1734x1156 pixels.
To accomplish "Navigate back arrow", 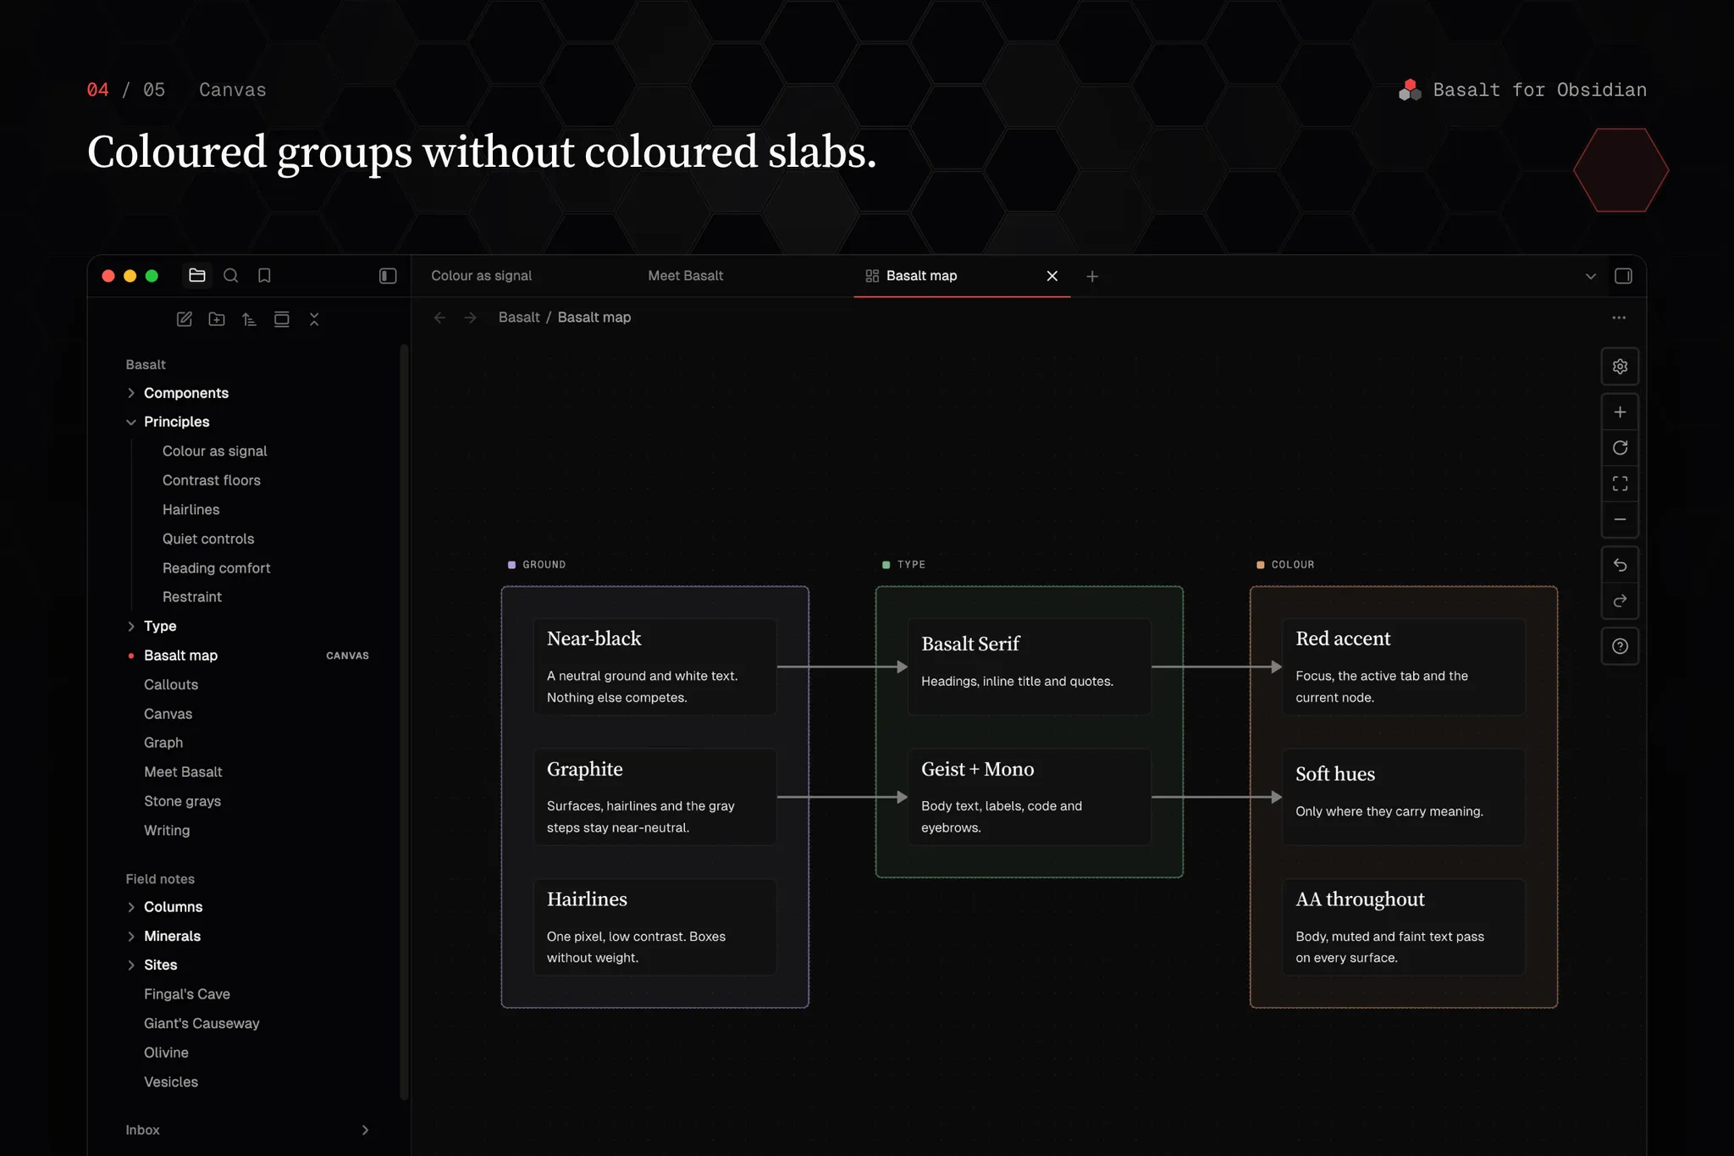I will [439, 318].
